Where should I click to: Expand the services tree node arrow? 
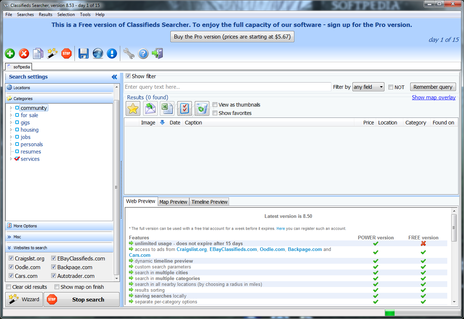[x=11, y=159]
